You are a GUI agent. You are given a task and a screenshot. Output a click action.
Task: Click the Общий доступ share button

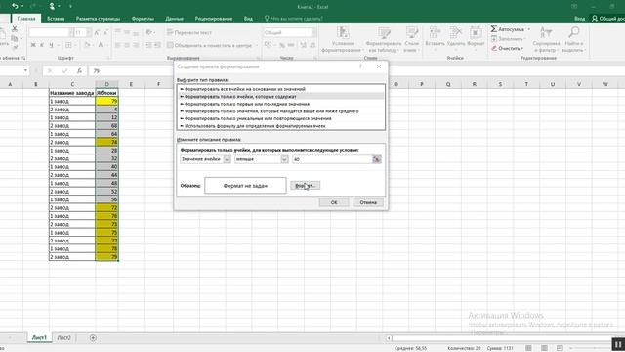pos(608,19)
